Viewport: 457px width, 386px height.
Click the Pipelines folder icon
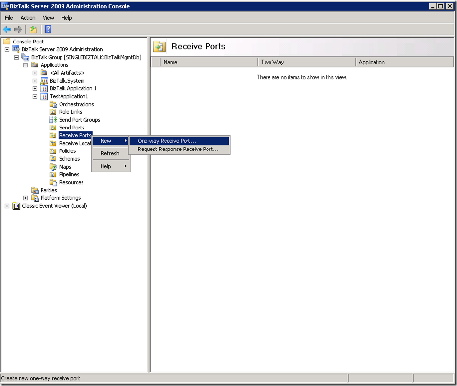point(53,174)
